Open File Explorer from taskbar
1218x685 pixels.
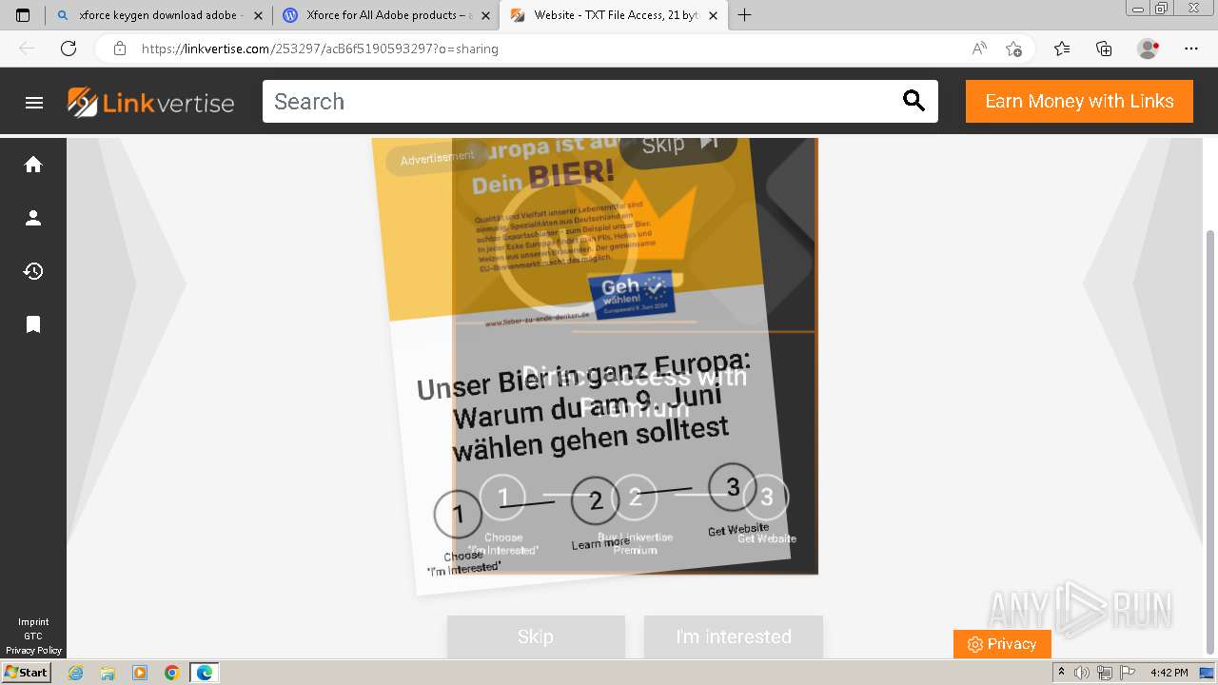pyautogui.click(x=108, y=673)
